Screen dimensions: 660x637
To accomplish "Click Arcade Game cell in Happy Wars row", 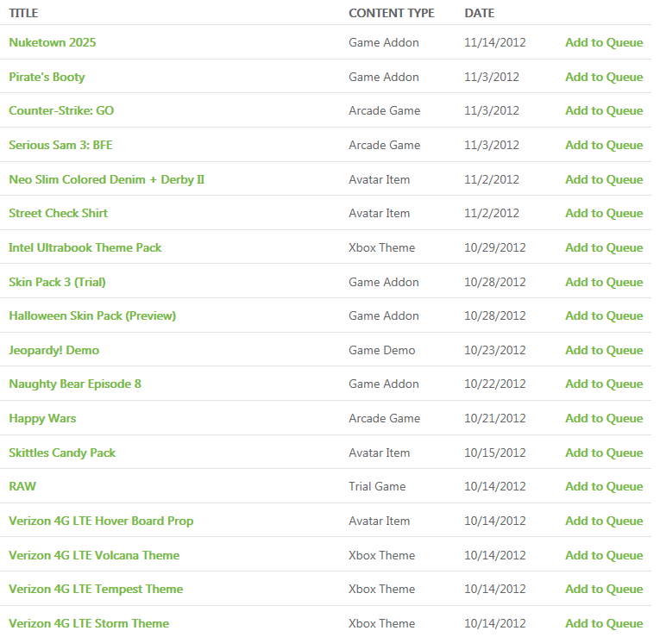I will point(384,418).
